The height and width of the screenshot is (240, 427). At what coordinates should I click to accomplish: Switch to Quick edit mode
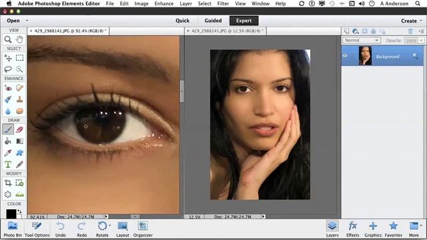tap(182, 21)
